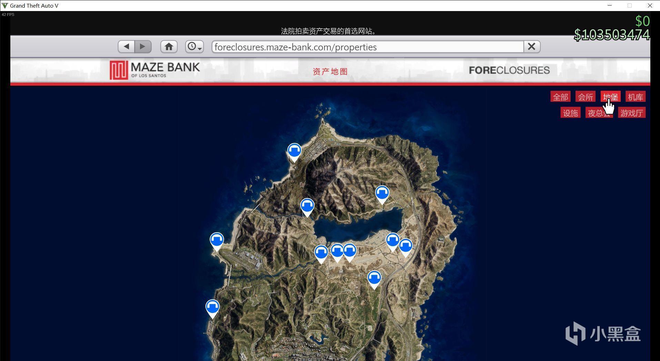Filter the map by 地堡
The width and height of the screenshot is (660, 361).
pos(611,97)
